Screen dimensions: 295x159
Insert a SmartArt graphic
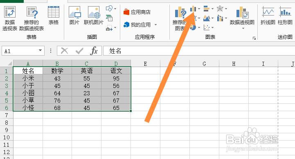pos(109,18)
